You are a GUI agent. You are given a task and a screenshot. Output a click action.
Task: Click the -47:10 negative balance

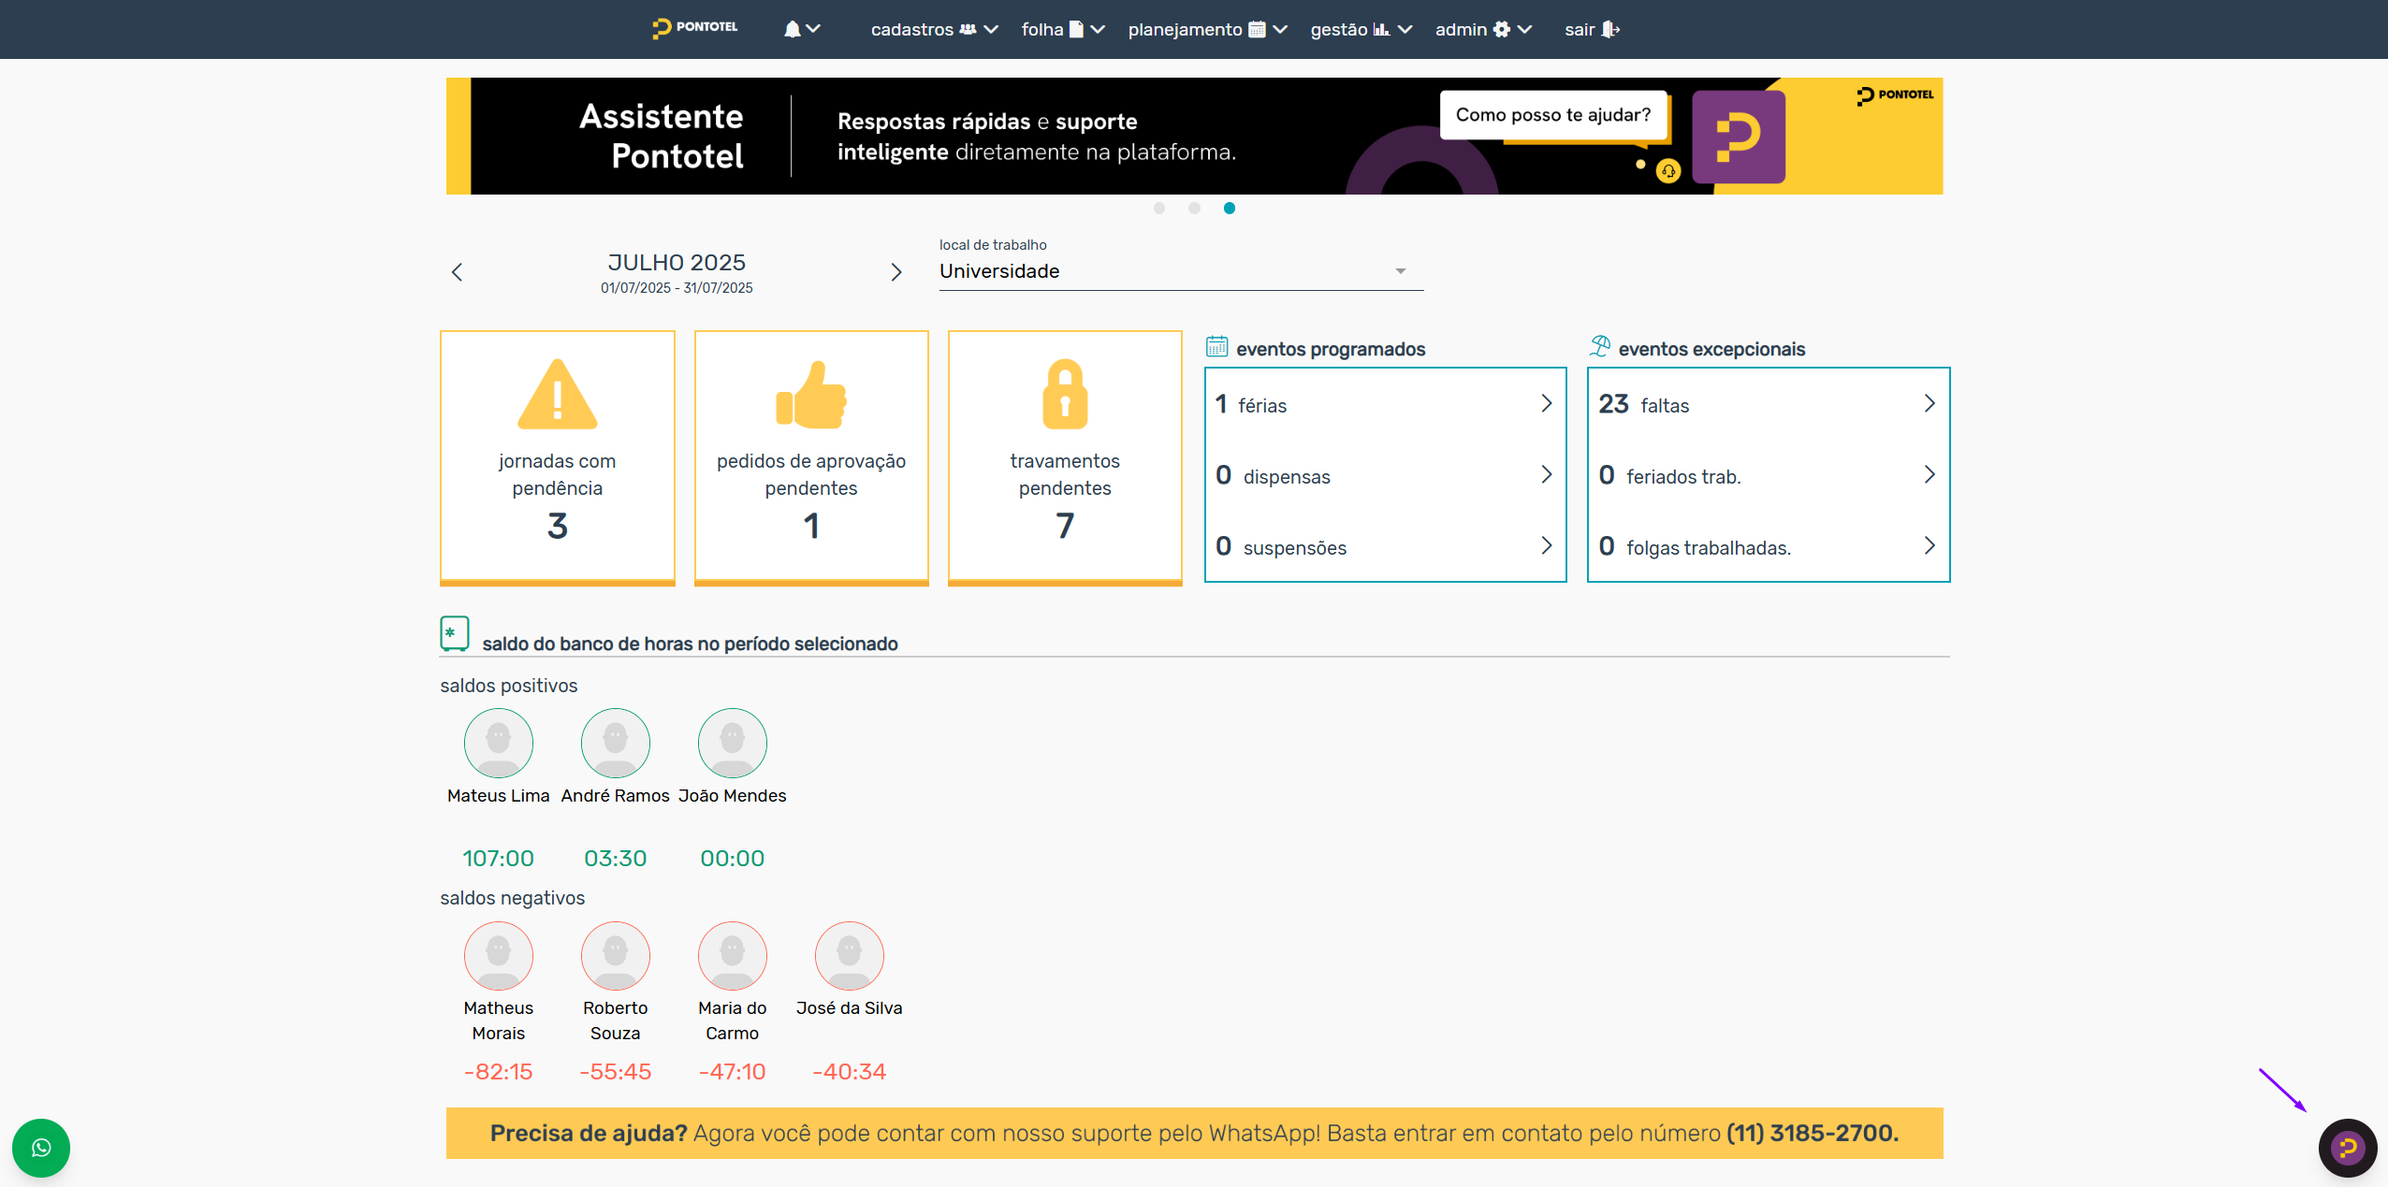(733, 1072)
